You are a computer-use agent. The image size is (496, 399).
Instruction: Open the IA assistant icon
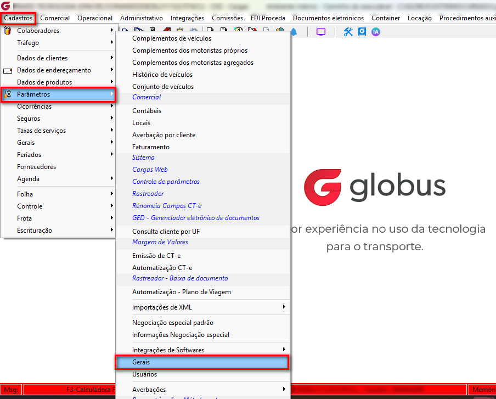tap(376, 32)
